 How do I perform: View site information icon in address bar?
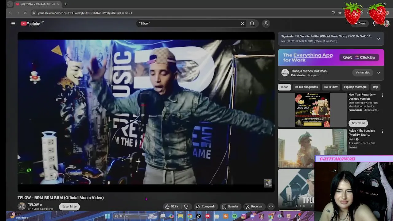[34, 13]
